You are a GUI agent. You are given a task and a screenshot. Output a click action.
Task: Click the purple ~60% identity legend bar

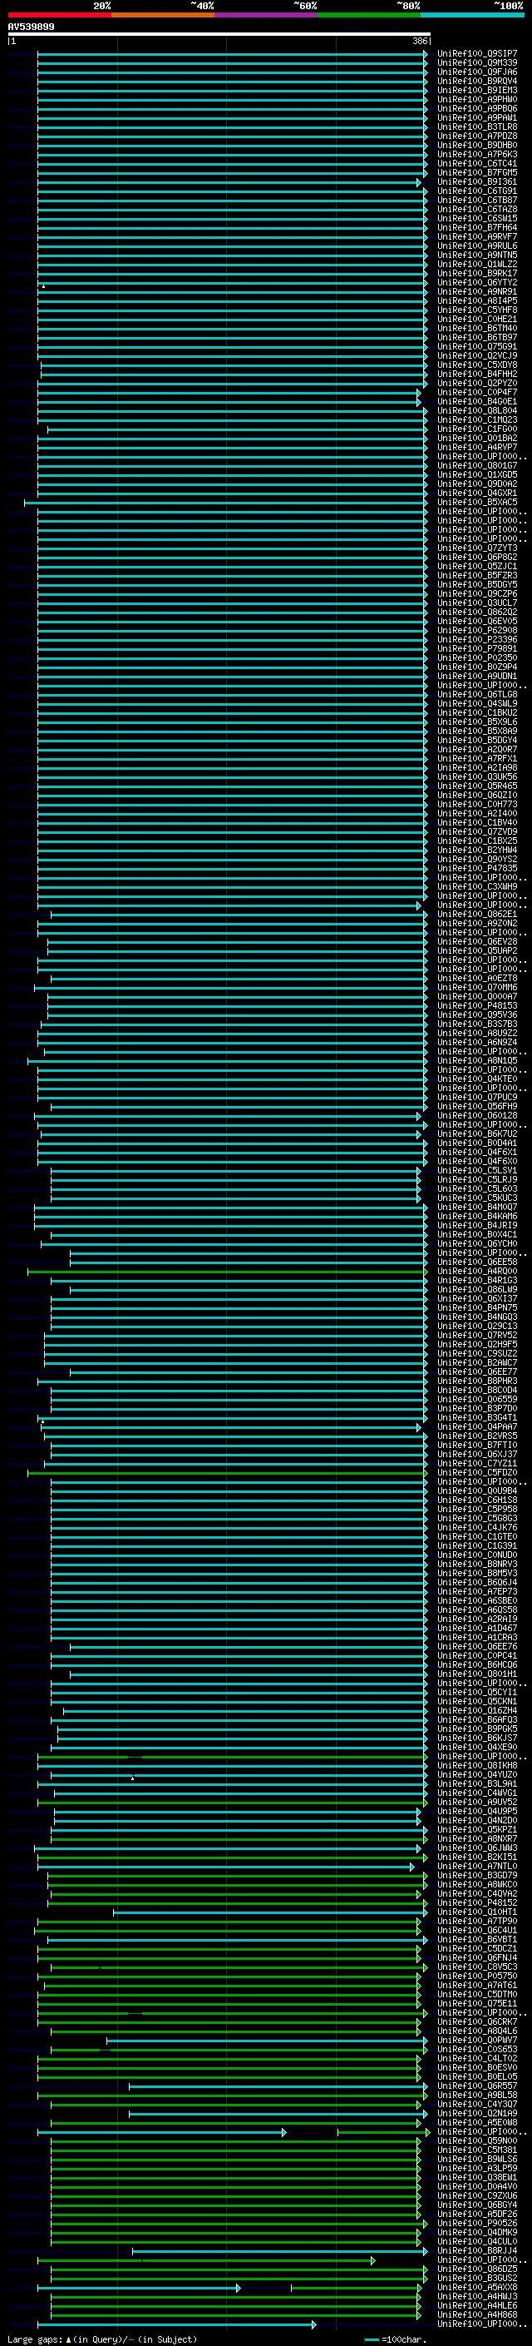[x=265, y=15]
